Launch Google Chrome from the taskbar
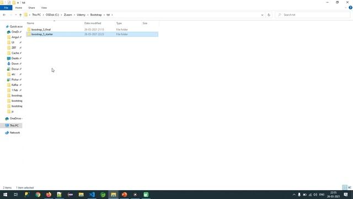 (38, 195)
